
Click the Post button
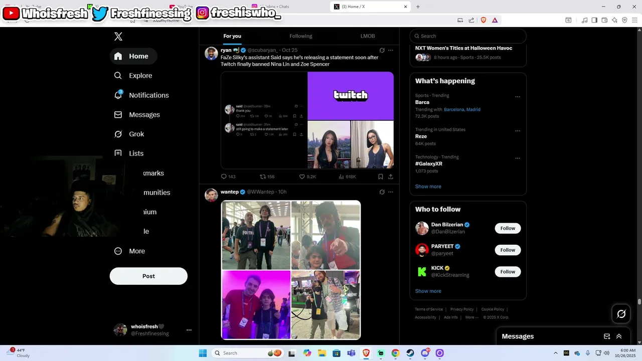(x=148, y=276)
